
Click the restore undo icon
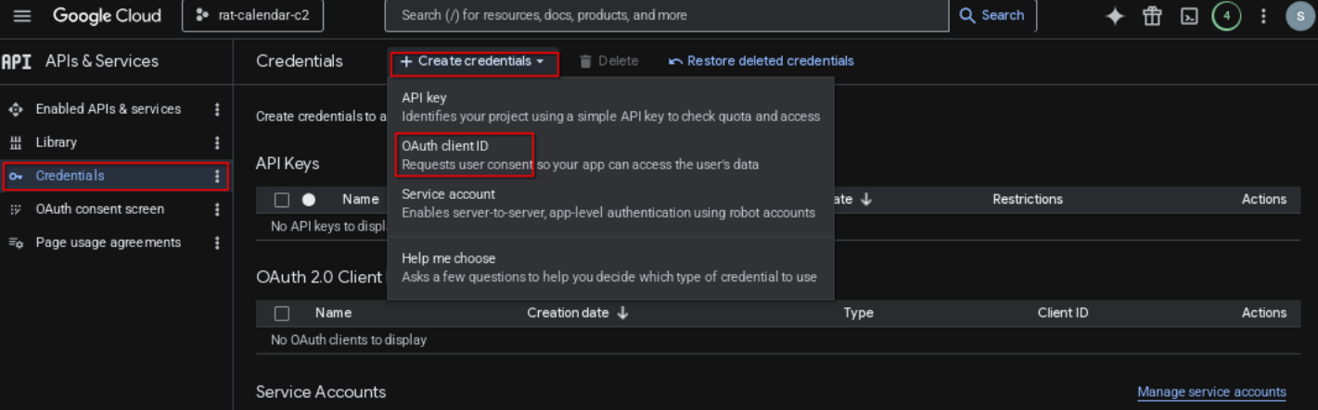675,61
